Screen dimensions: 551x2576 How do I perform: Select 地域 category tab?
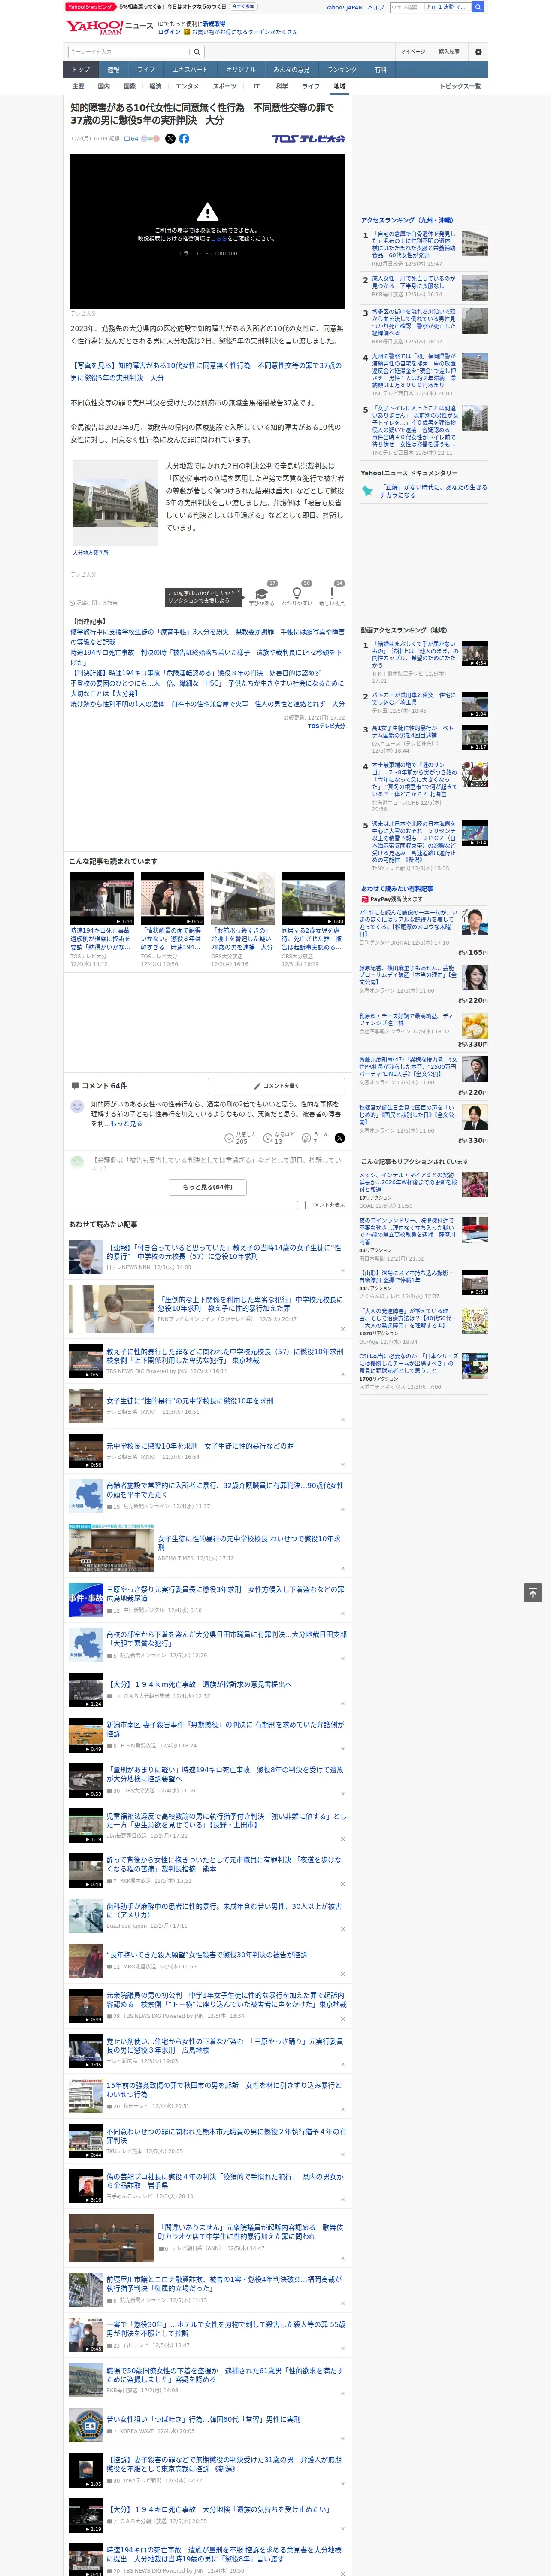339,86
